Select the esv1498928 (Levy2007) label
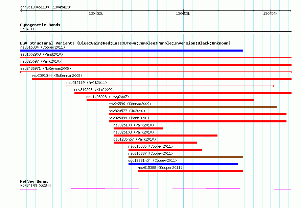This screenshot has height=208, width=301. (x=108, y=97)
